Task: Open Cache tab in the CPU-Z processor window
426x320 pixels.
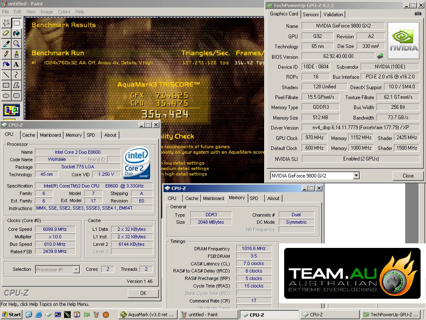Action: pyautogui.click(x=29, y=135)
